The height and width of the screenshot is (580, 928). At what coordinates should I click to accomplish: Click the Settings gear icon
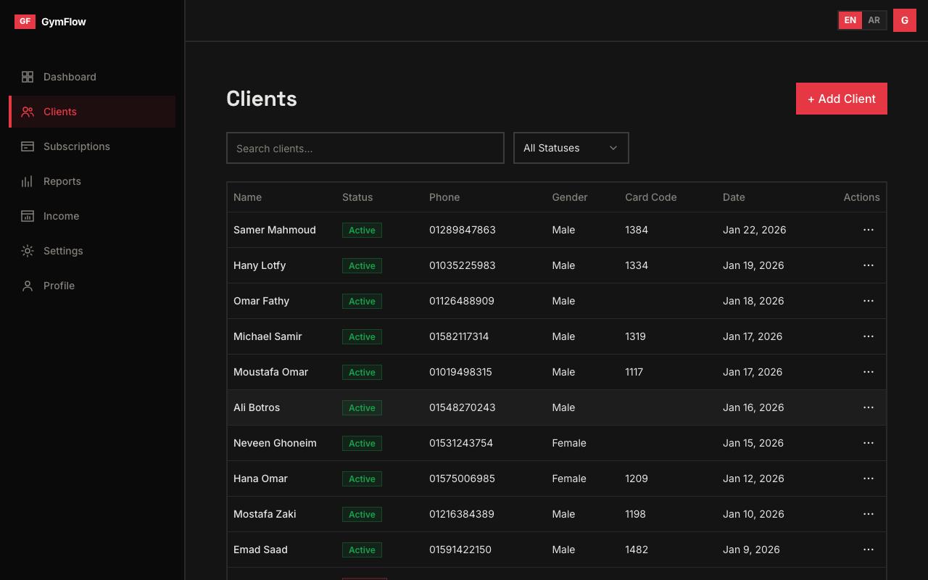click(28, 251)
